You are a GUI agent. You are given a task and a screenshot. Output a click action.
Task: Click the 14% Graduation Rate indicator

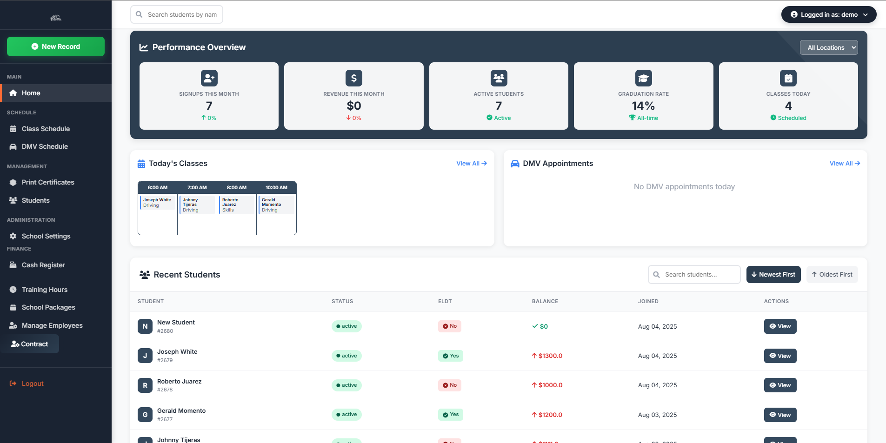643,106
